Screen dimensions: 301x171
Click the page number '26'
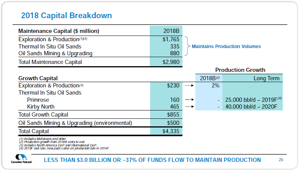pos(281,160)
